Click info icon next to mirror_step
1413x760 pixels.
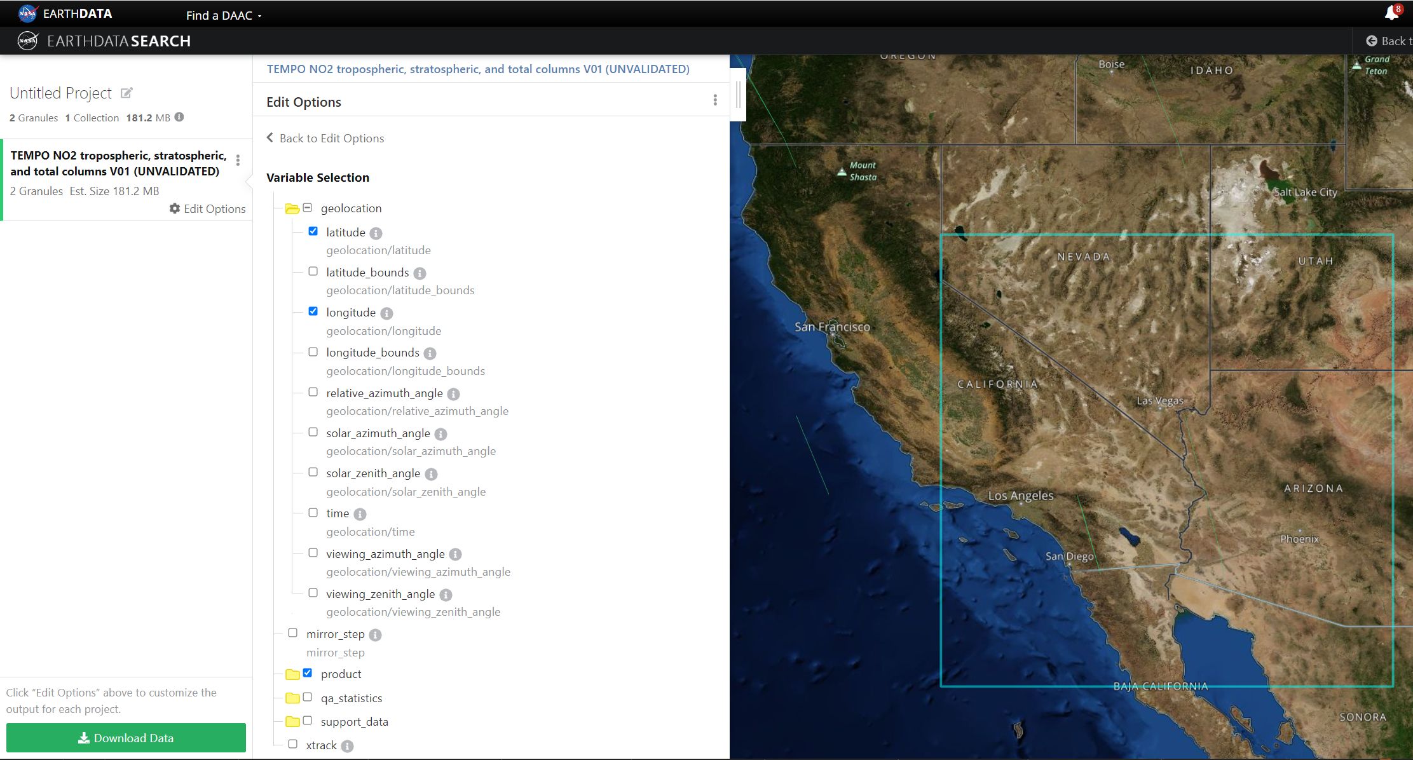375,635
